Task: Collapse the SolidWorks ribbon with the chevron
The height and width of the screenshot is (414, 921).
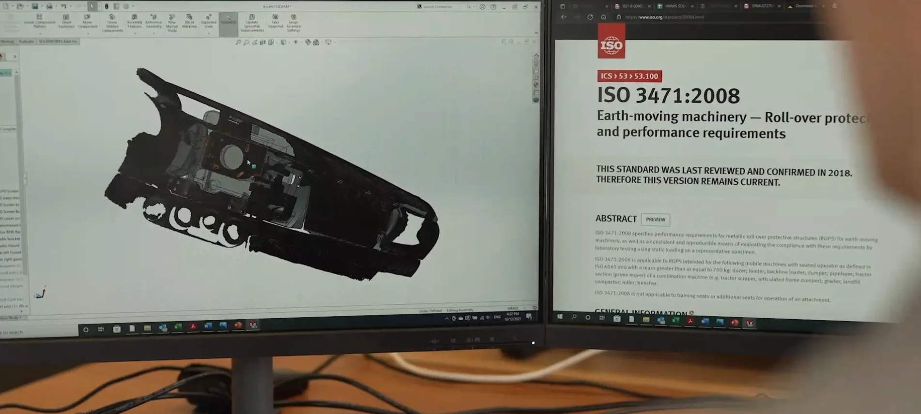Action: [536, 33]
